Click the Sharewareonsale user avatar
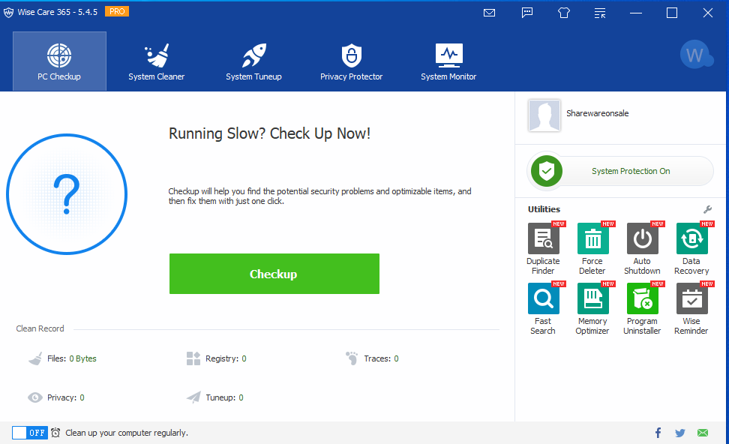Screen dimensions: 729x444 point(544,115)
